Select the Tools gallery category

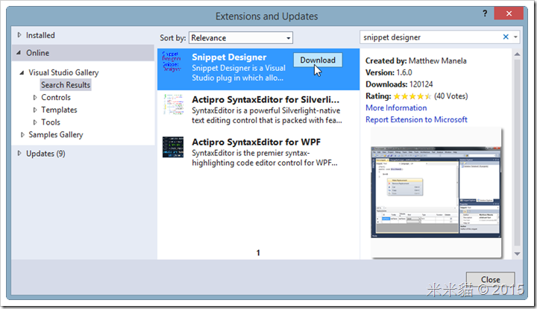point(51,122)
